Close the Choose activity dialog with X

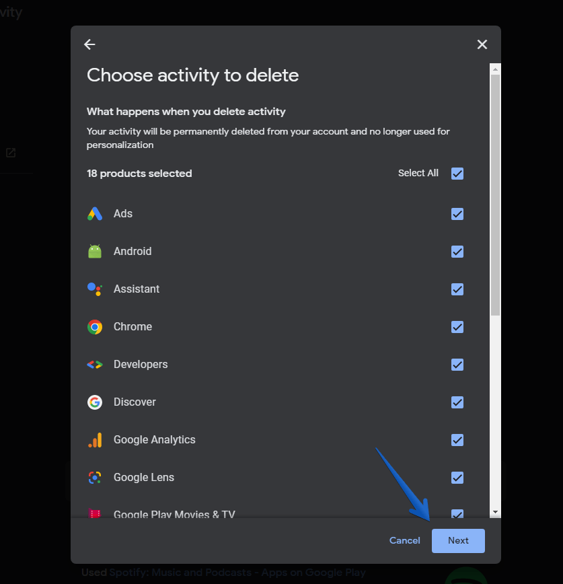tap(482, 44)
